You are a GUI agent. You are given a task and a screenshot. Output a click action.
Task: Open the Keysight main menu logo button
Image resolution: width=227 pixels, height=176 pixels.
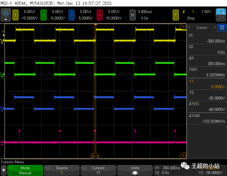pos(6,15)
